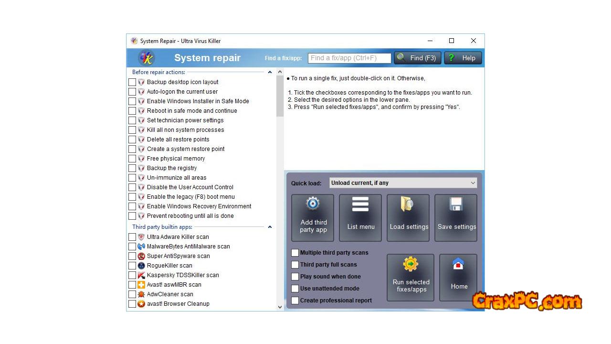Viewport: 611px width, 344px height.
Task: Enable the Play sound when done checkbox
Action: 295,277
